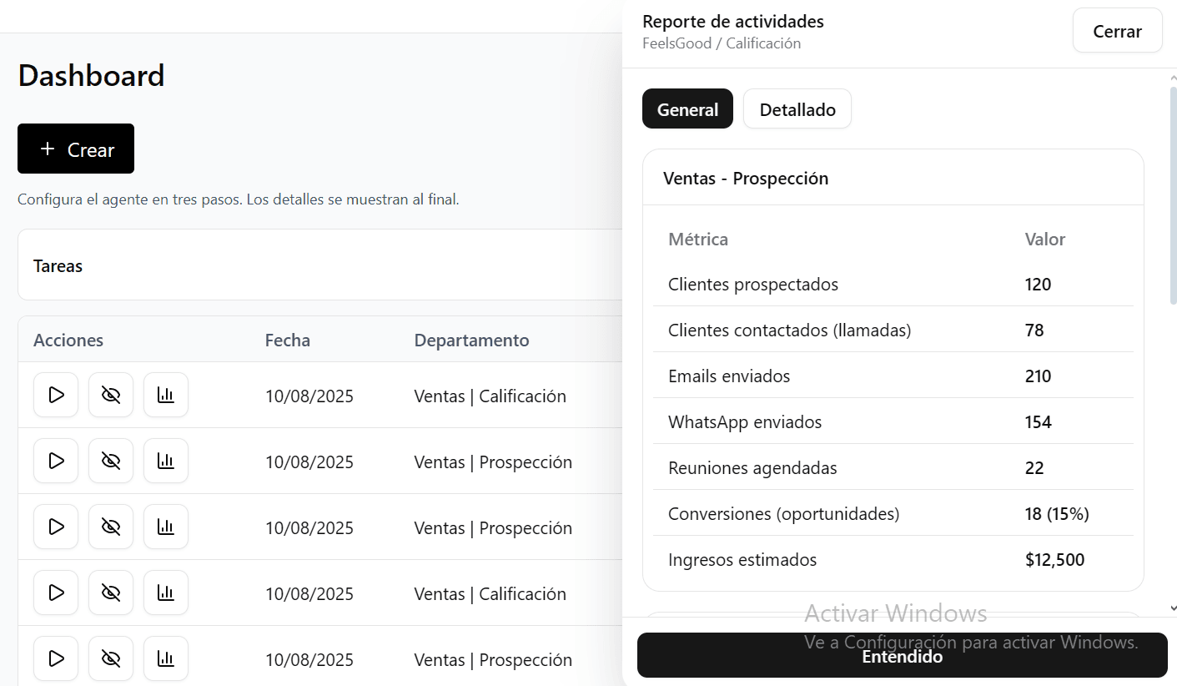The image size is (1177, 686).
Task: Select the General tab
Action: [687, 108]
